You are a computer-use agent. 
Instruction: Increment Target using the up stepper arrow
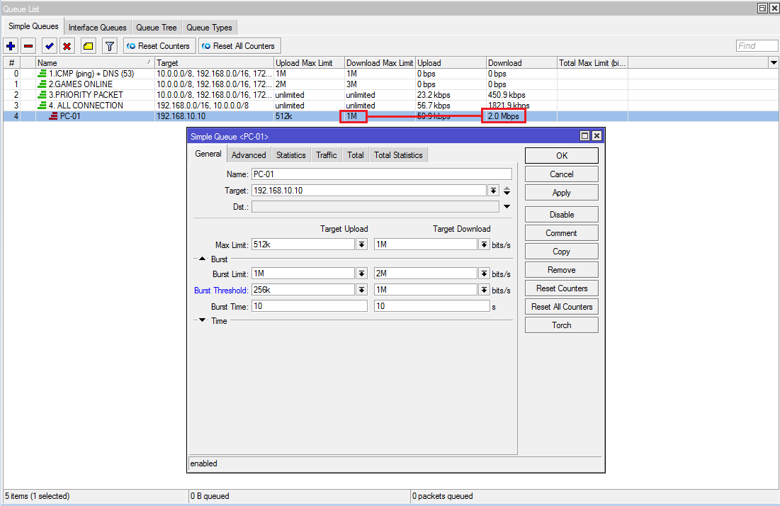pyautogui.click(x=507, y=187)
